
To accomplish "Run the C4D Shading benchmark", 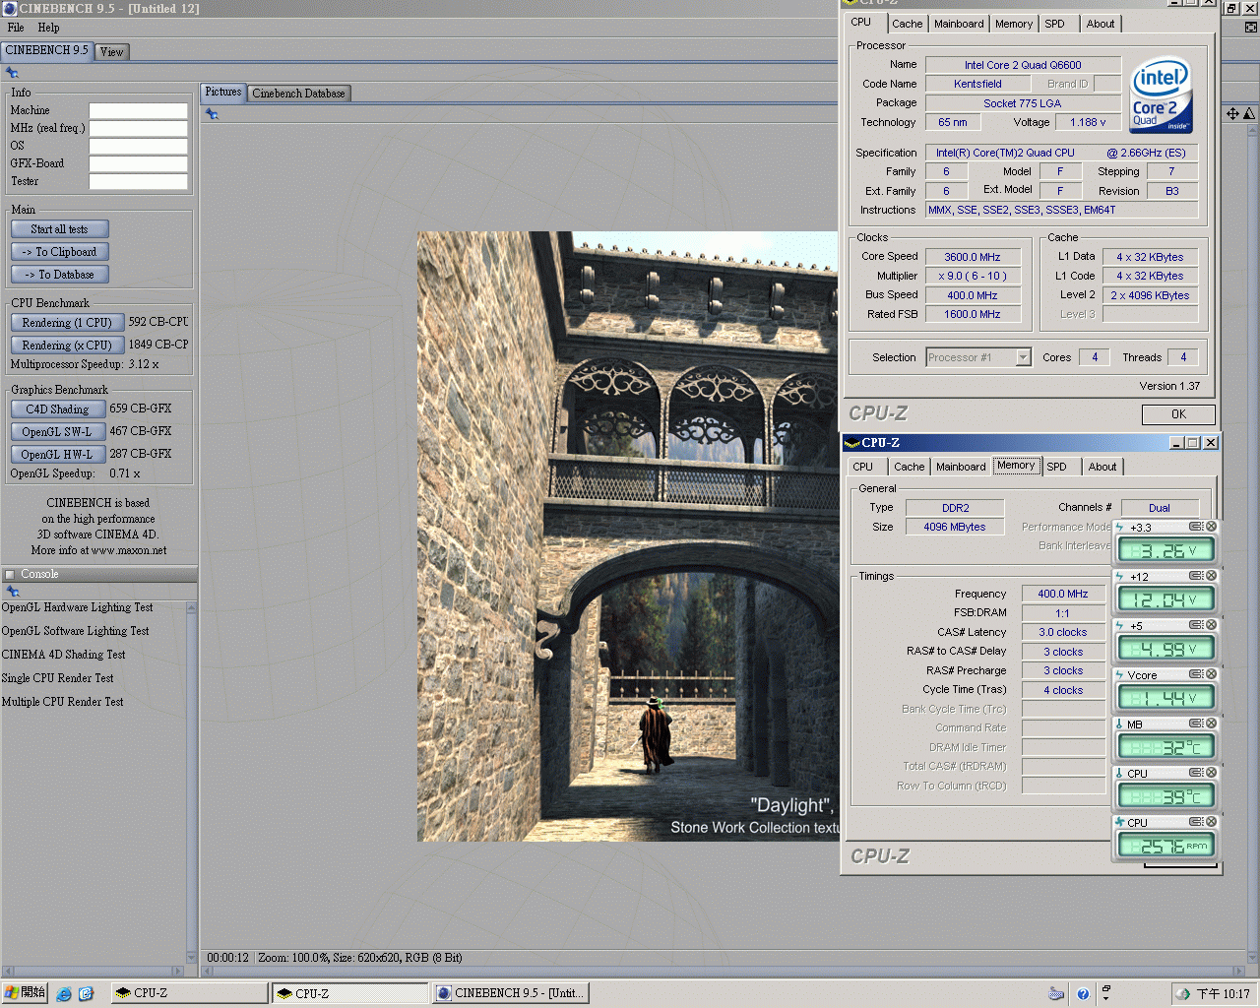I will (x=57, y=409).
